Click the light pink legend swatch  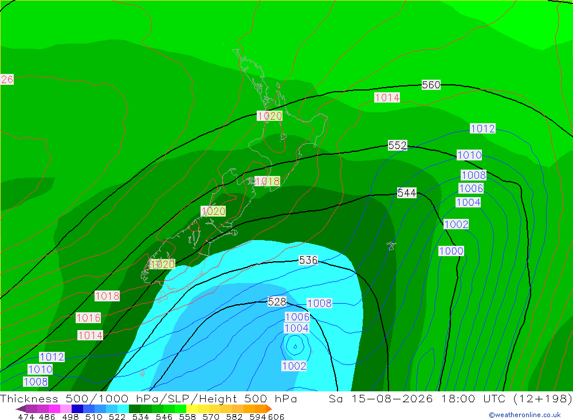tap(66, 409)
